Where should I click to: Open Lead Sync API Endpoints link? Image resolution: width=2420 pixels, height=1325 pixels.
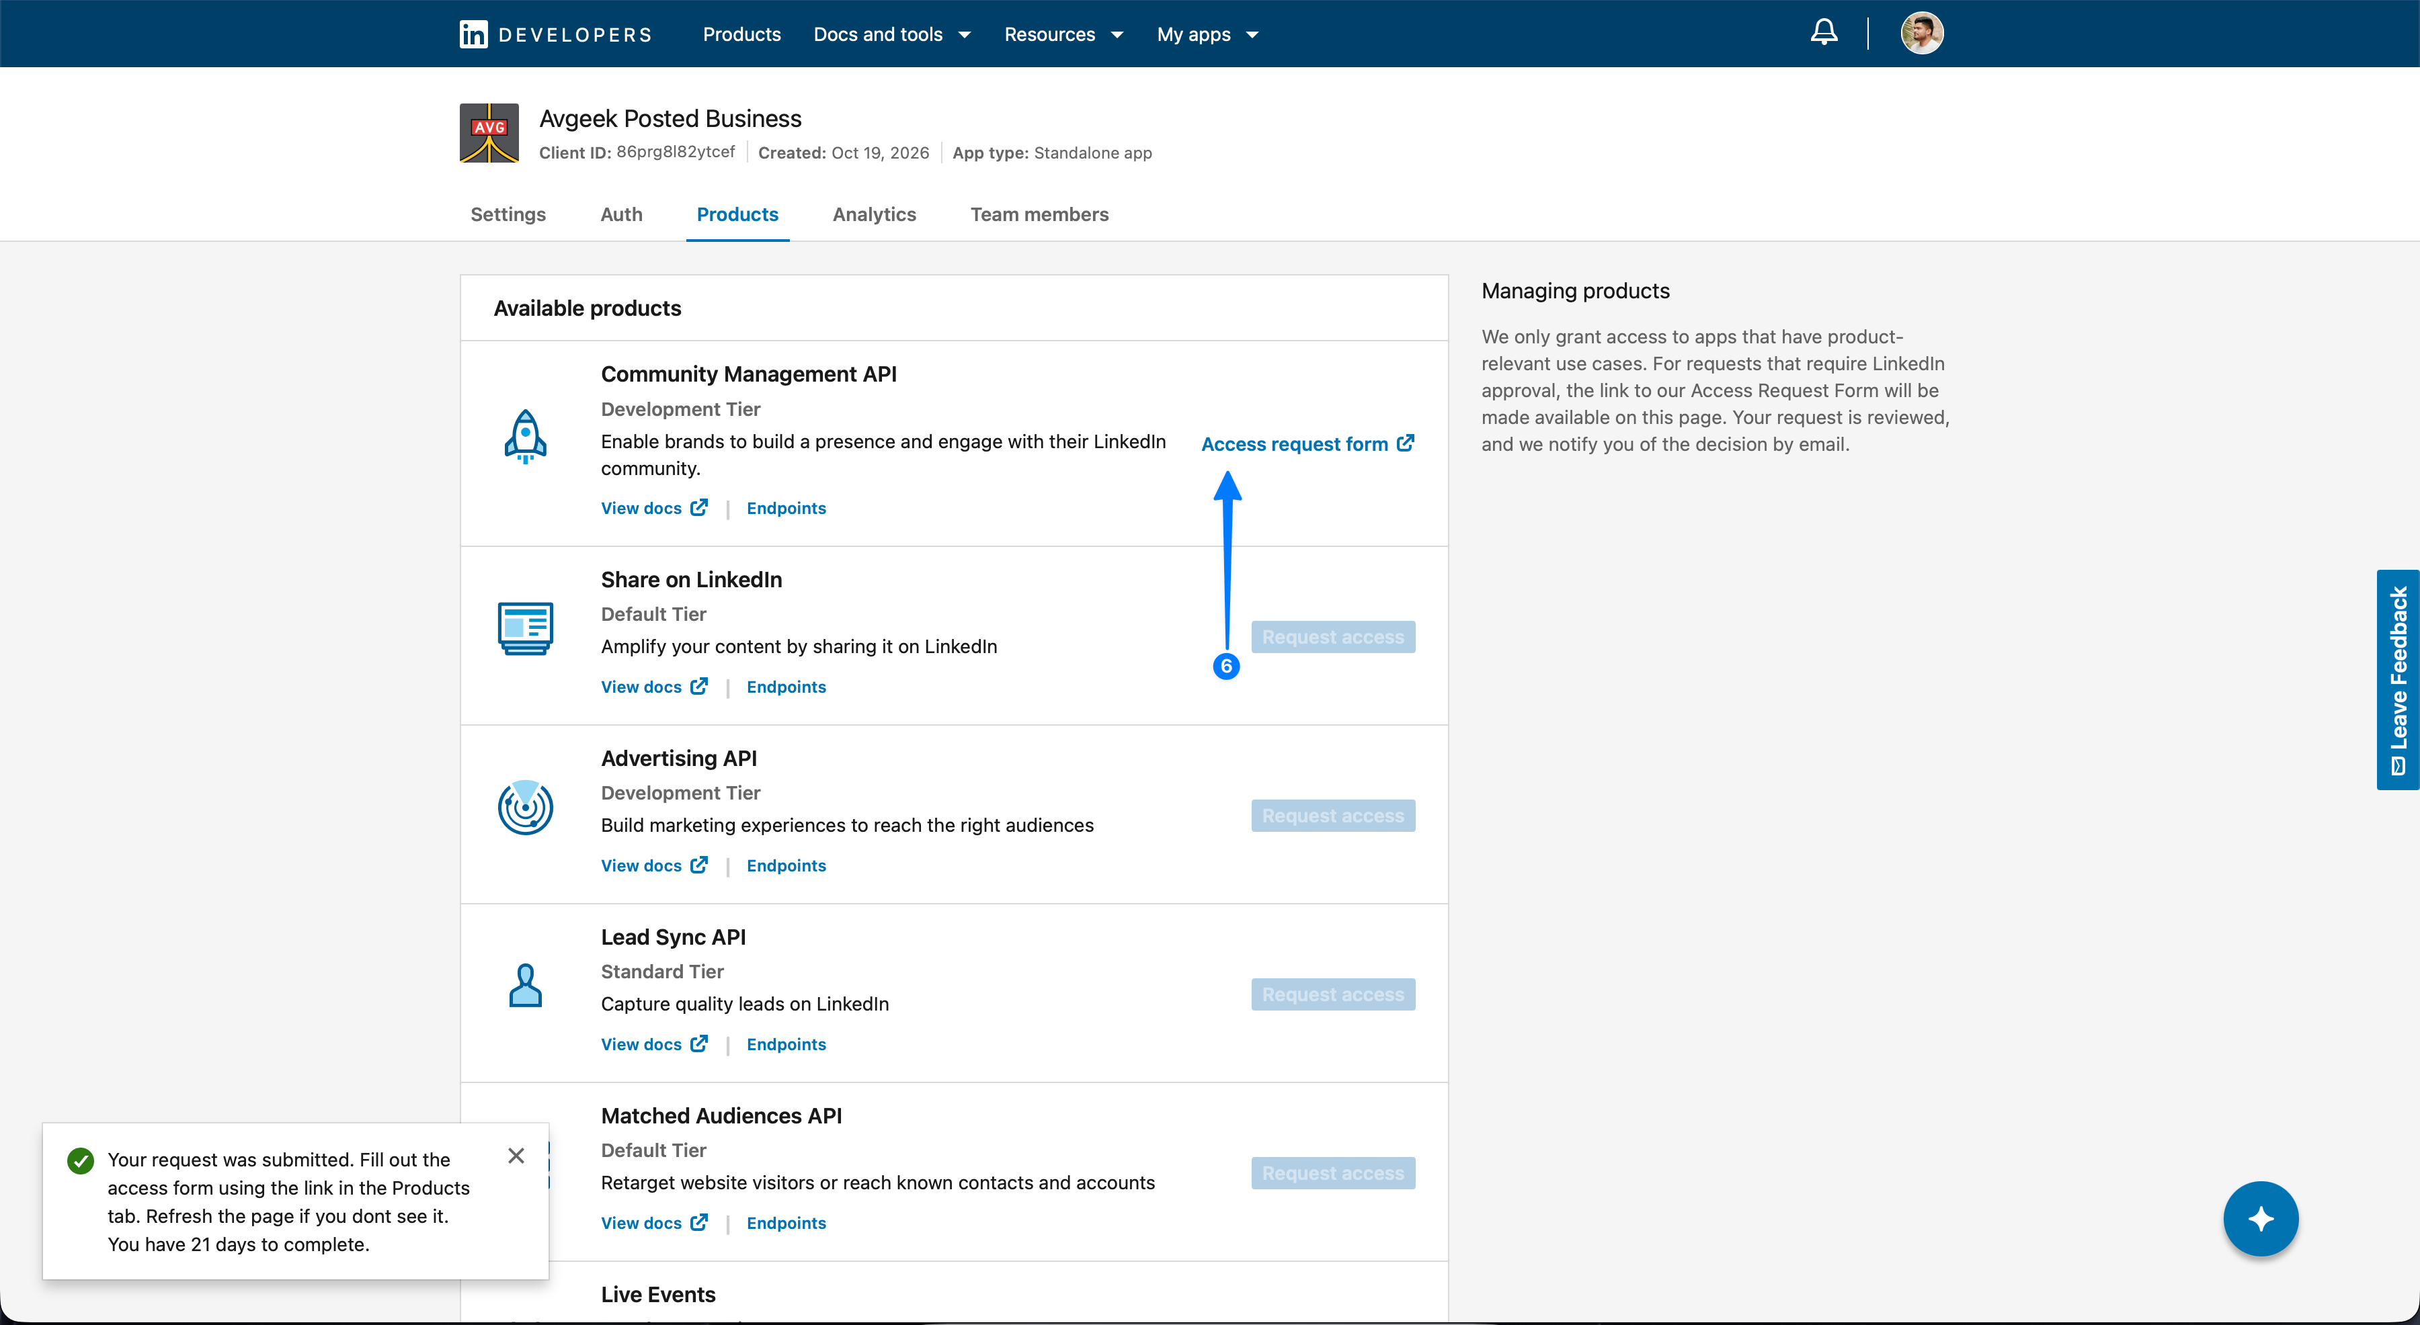[x=787, y=1044]
